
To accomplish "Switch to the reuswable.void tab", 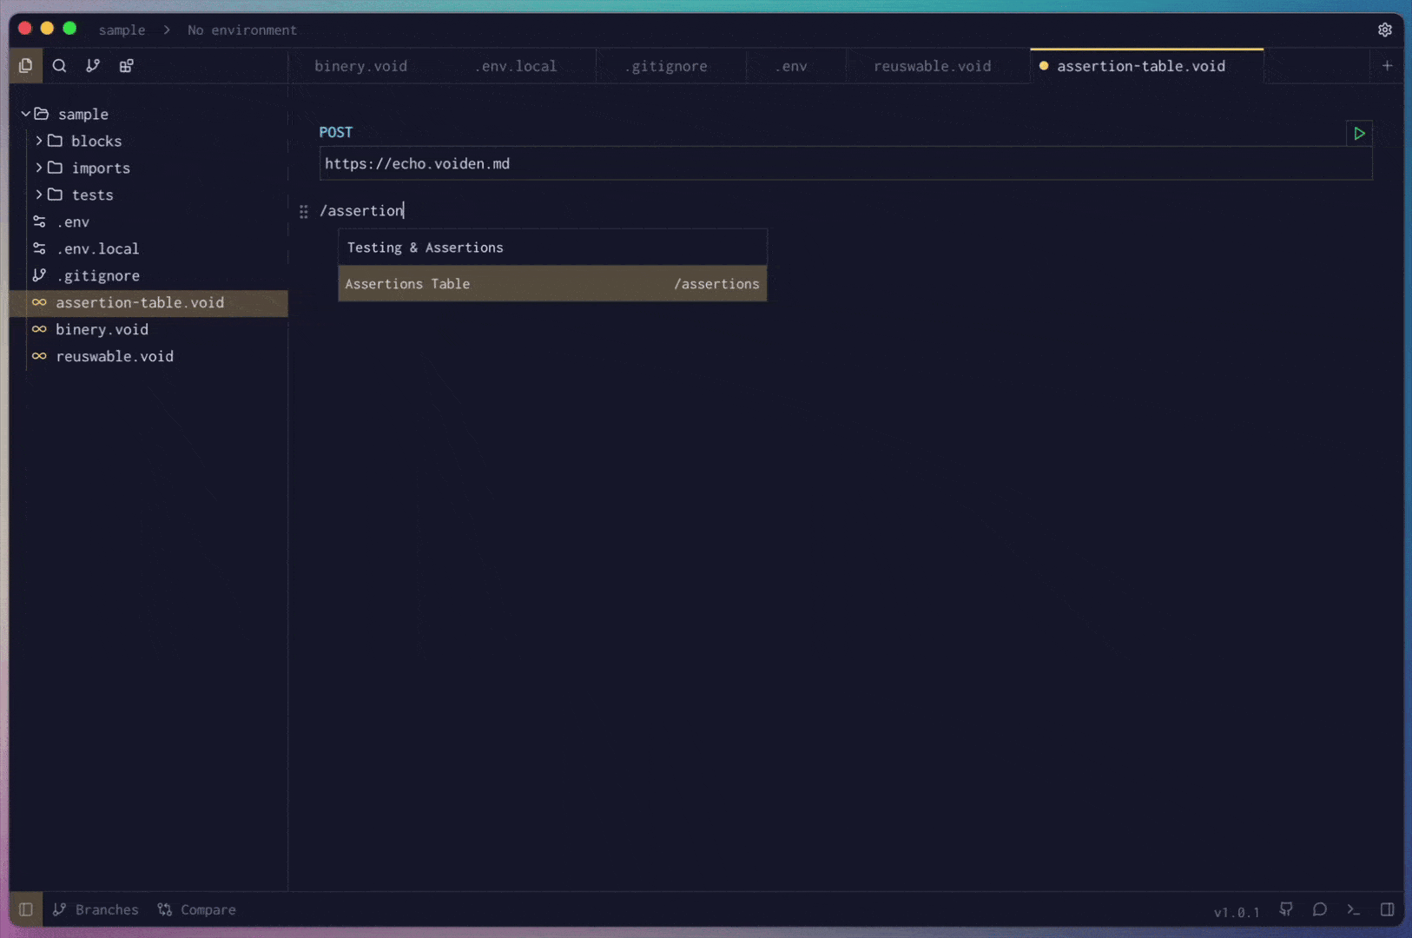I will (932, 66).
